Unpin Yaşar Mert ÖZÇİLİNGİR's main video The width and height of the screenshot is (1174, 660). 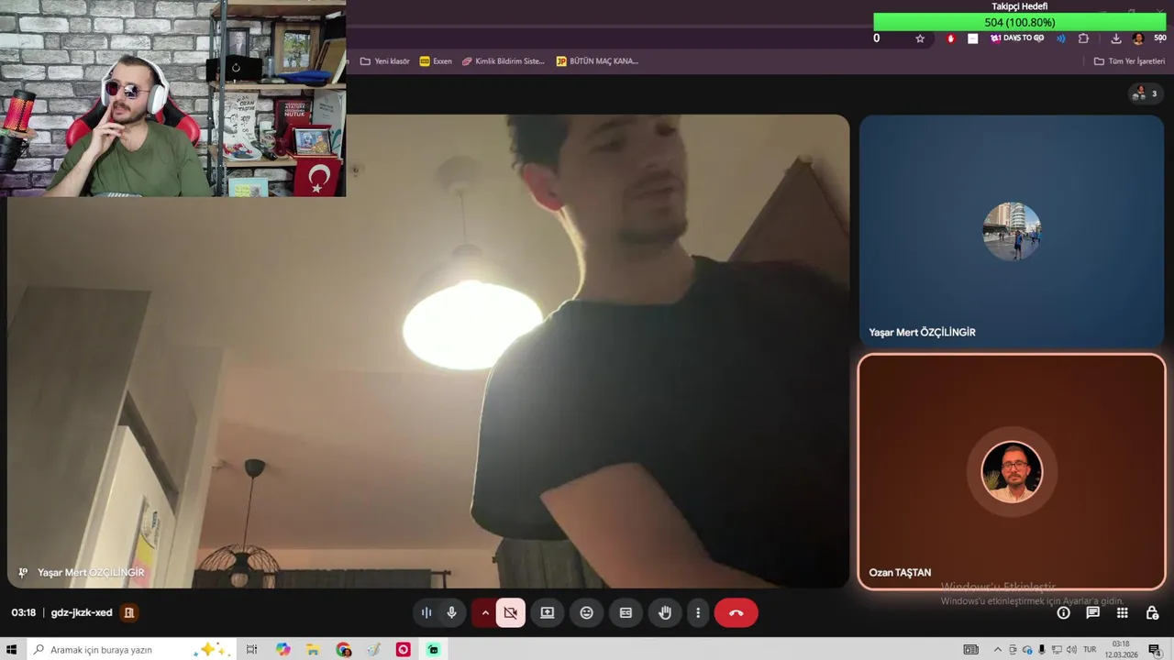(23, 573)
